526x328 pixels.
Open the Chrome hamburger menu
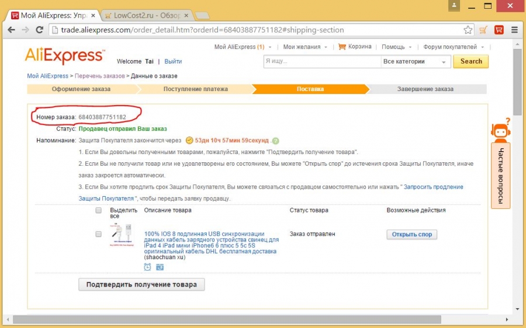514,30
